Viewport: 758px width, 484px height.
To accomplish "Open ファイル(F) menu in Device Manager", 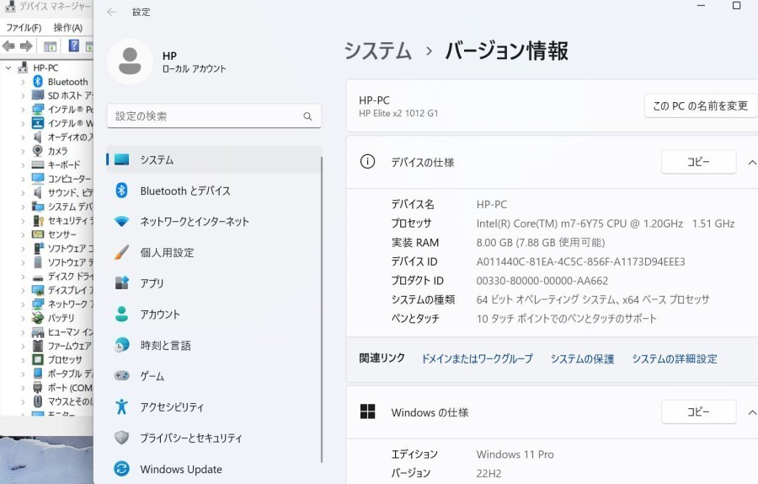I will [x=24, y=28].
